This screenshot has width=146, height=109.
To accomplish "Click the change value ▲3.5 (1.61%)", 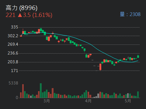I will coord(35,15).
